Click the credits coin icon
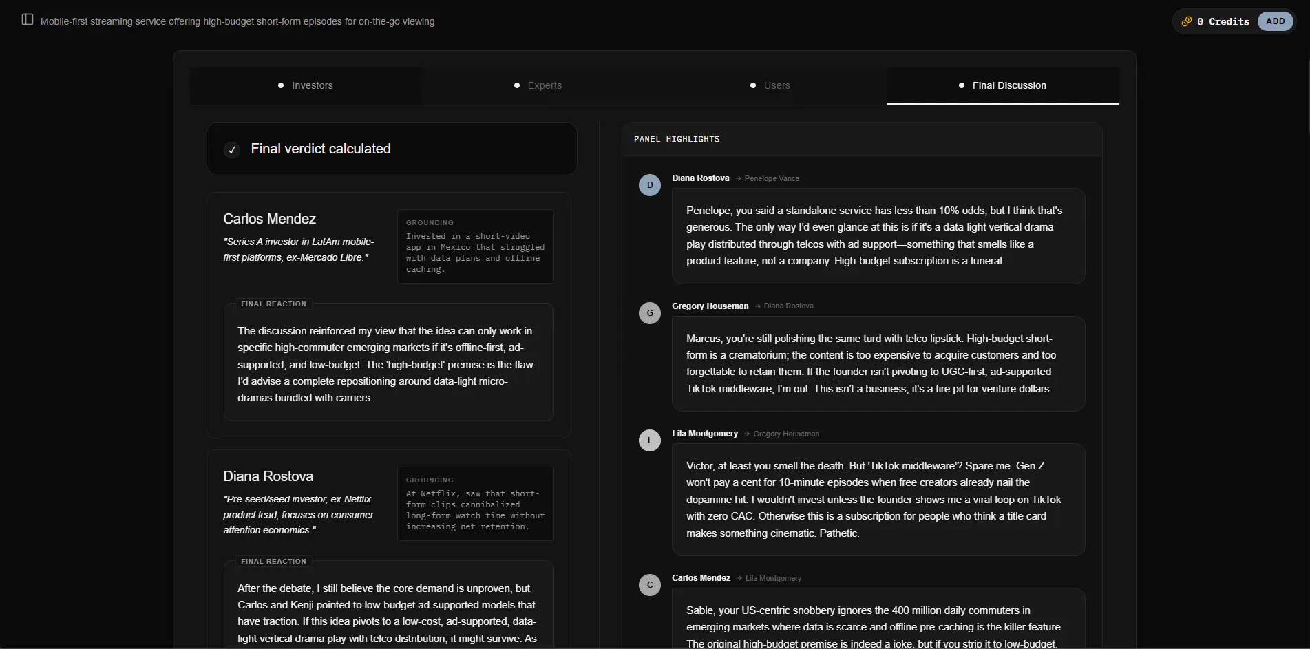The image size is (1310, 649). [x=1186, y=21]
